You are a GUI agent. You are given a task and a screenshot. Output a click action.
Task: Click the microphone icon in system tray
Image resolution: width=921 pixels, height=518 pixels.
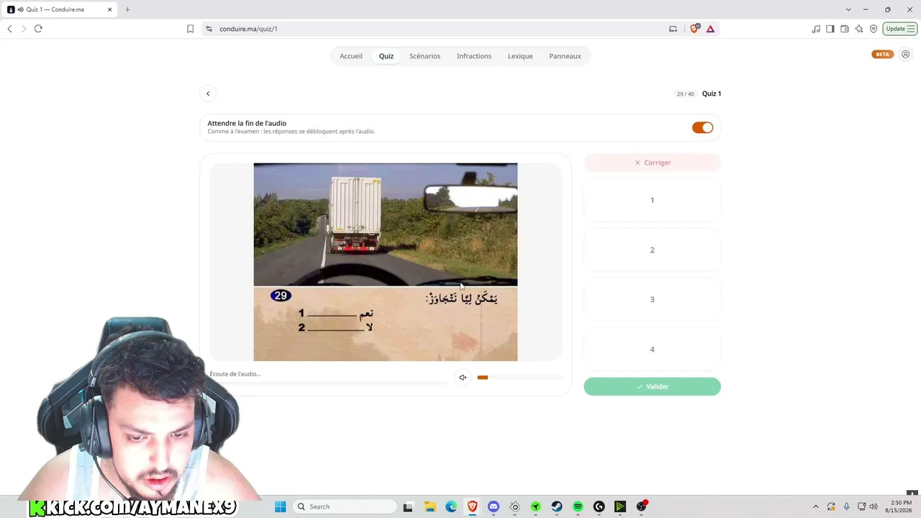click(847, 506)
